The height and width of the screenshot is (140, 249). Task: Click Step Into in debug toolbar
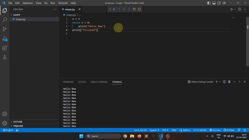(x=124, y=9)
